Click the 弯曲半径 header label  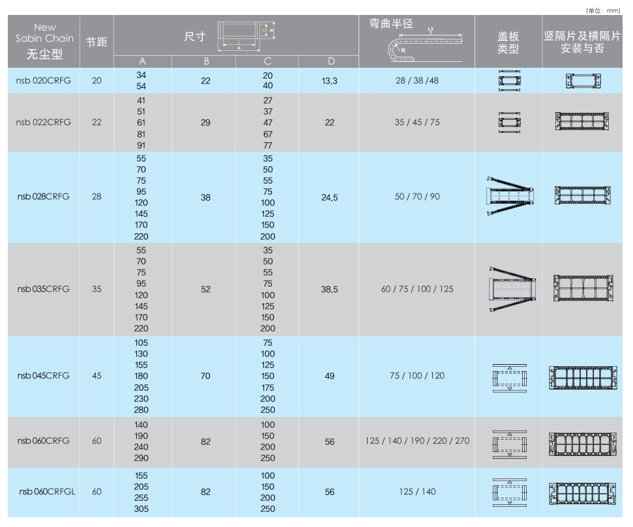[390, 23]
